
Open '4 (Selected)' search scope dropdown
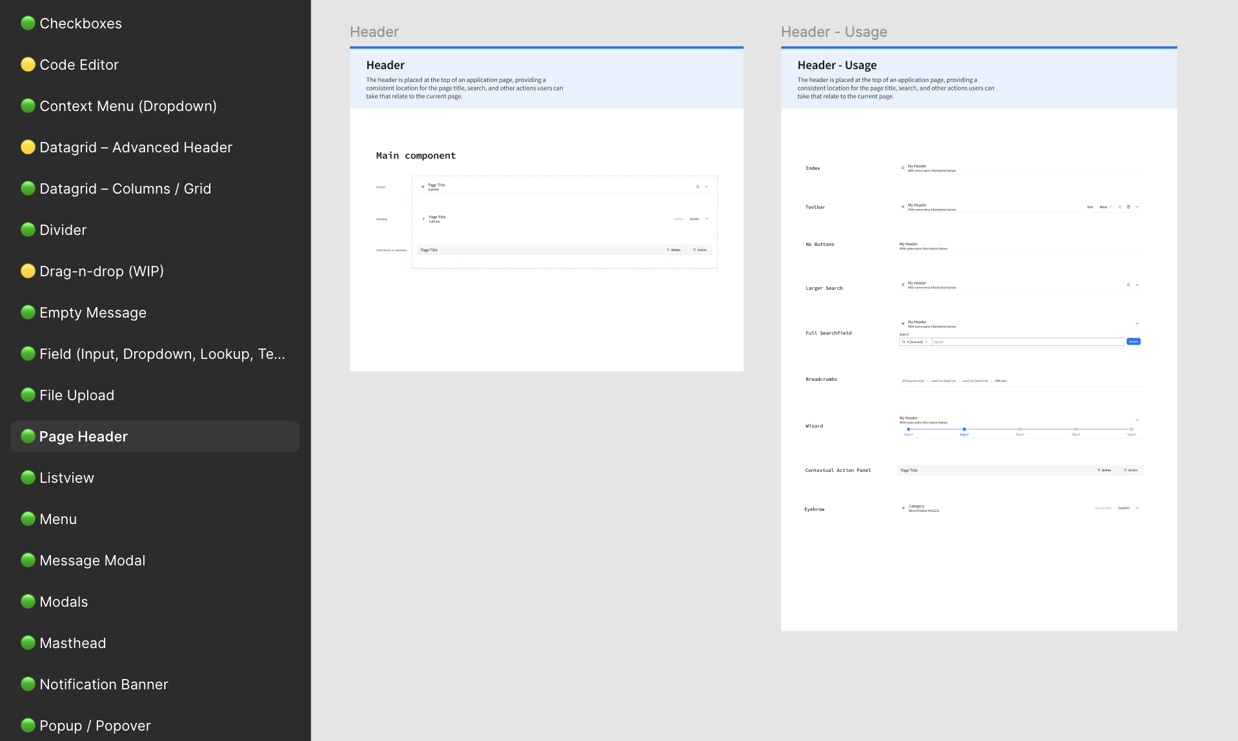click(915, 342)
